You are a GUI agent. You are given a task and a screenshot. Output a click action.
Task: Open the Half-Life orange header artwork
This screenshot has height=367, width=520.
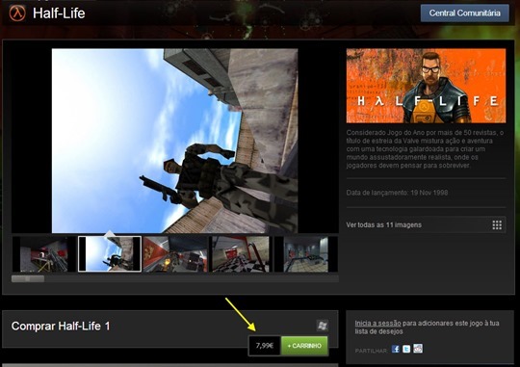[426, 86]
